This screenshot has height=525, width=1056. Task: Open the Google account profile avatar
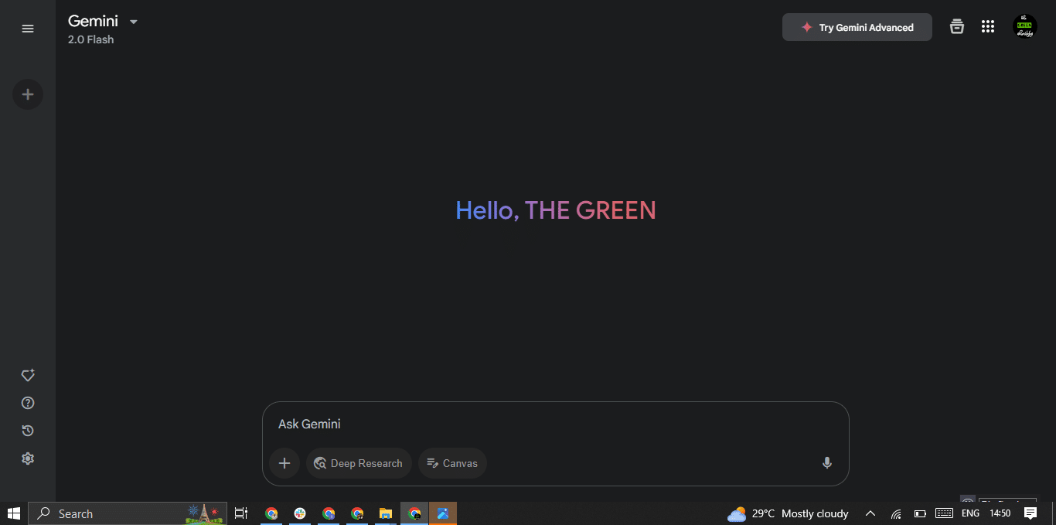pos(1024,27)
